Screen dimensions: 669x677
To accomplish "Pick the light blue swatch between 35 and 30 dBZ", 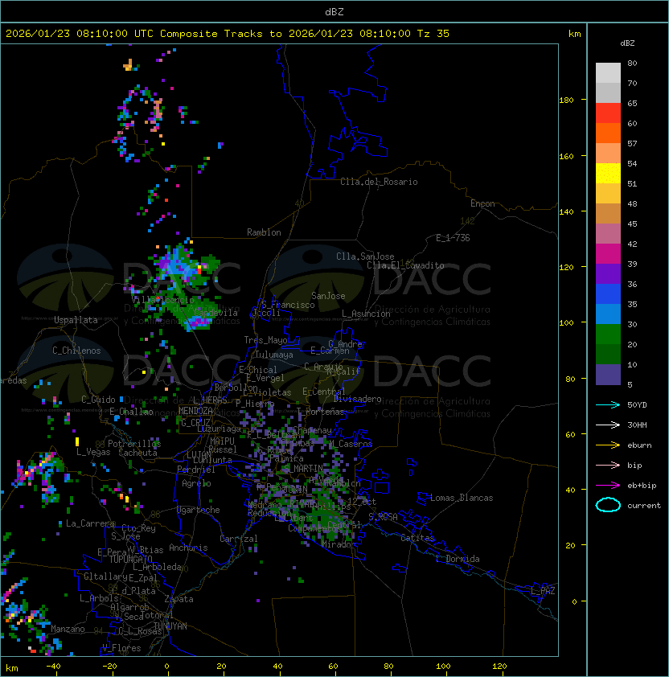I will tap(608, 314).
